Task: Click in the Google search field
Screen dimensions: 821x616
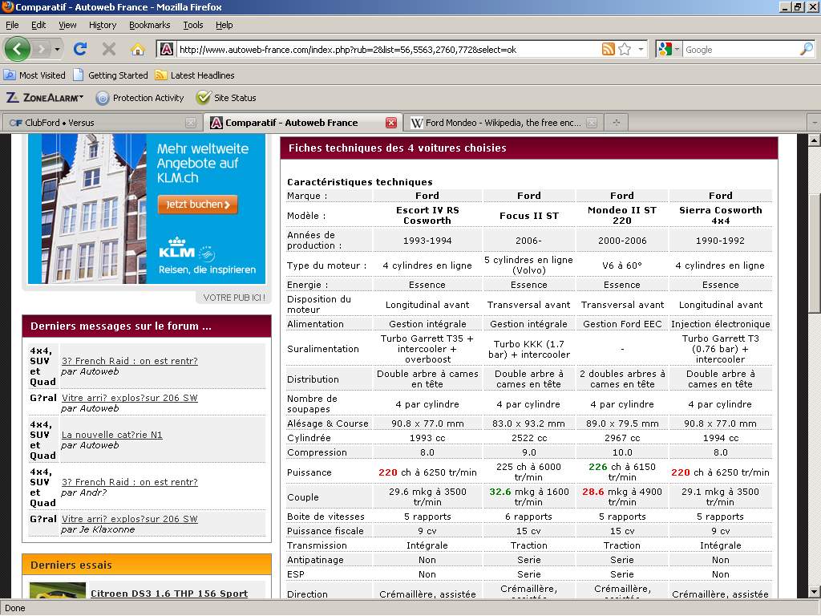Action: coord(738,50)
